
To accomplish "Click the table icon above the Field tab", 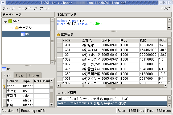I will 4,69.
